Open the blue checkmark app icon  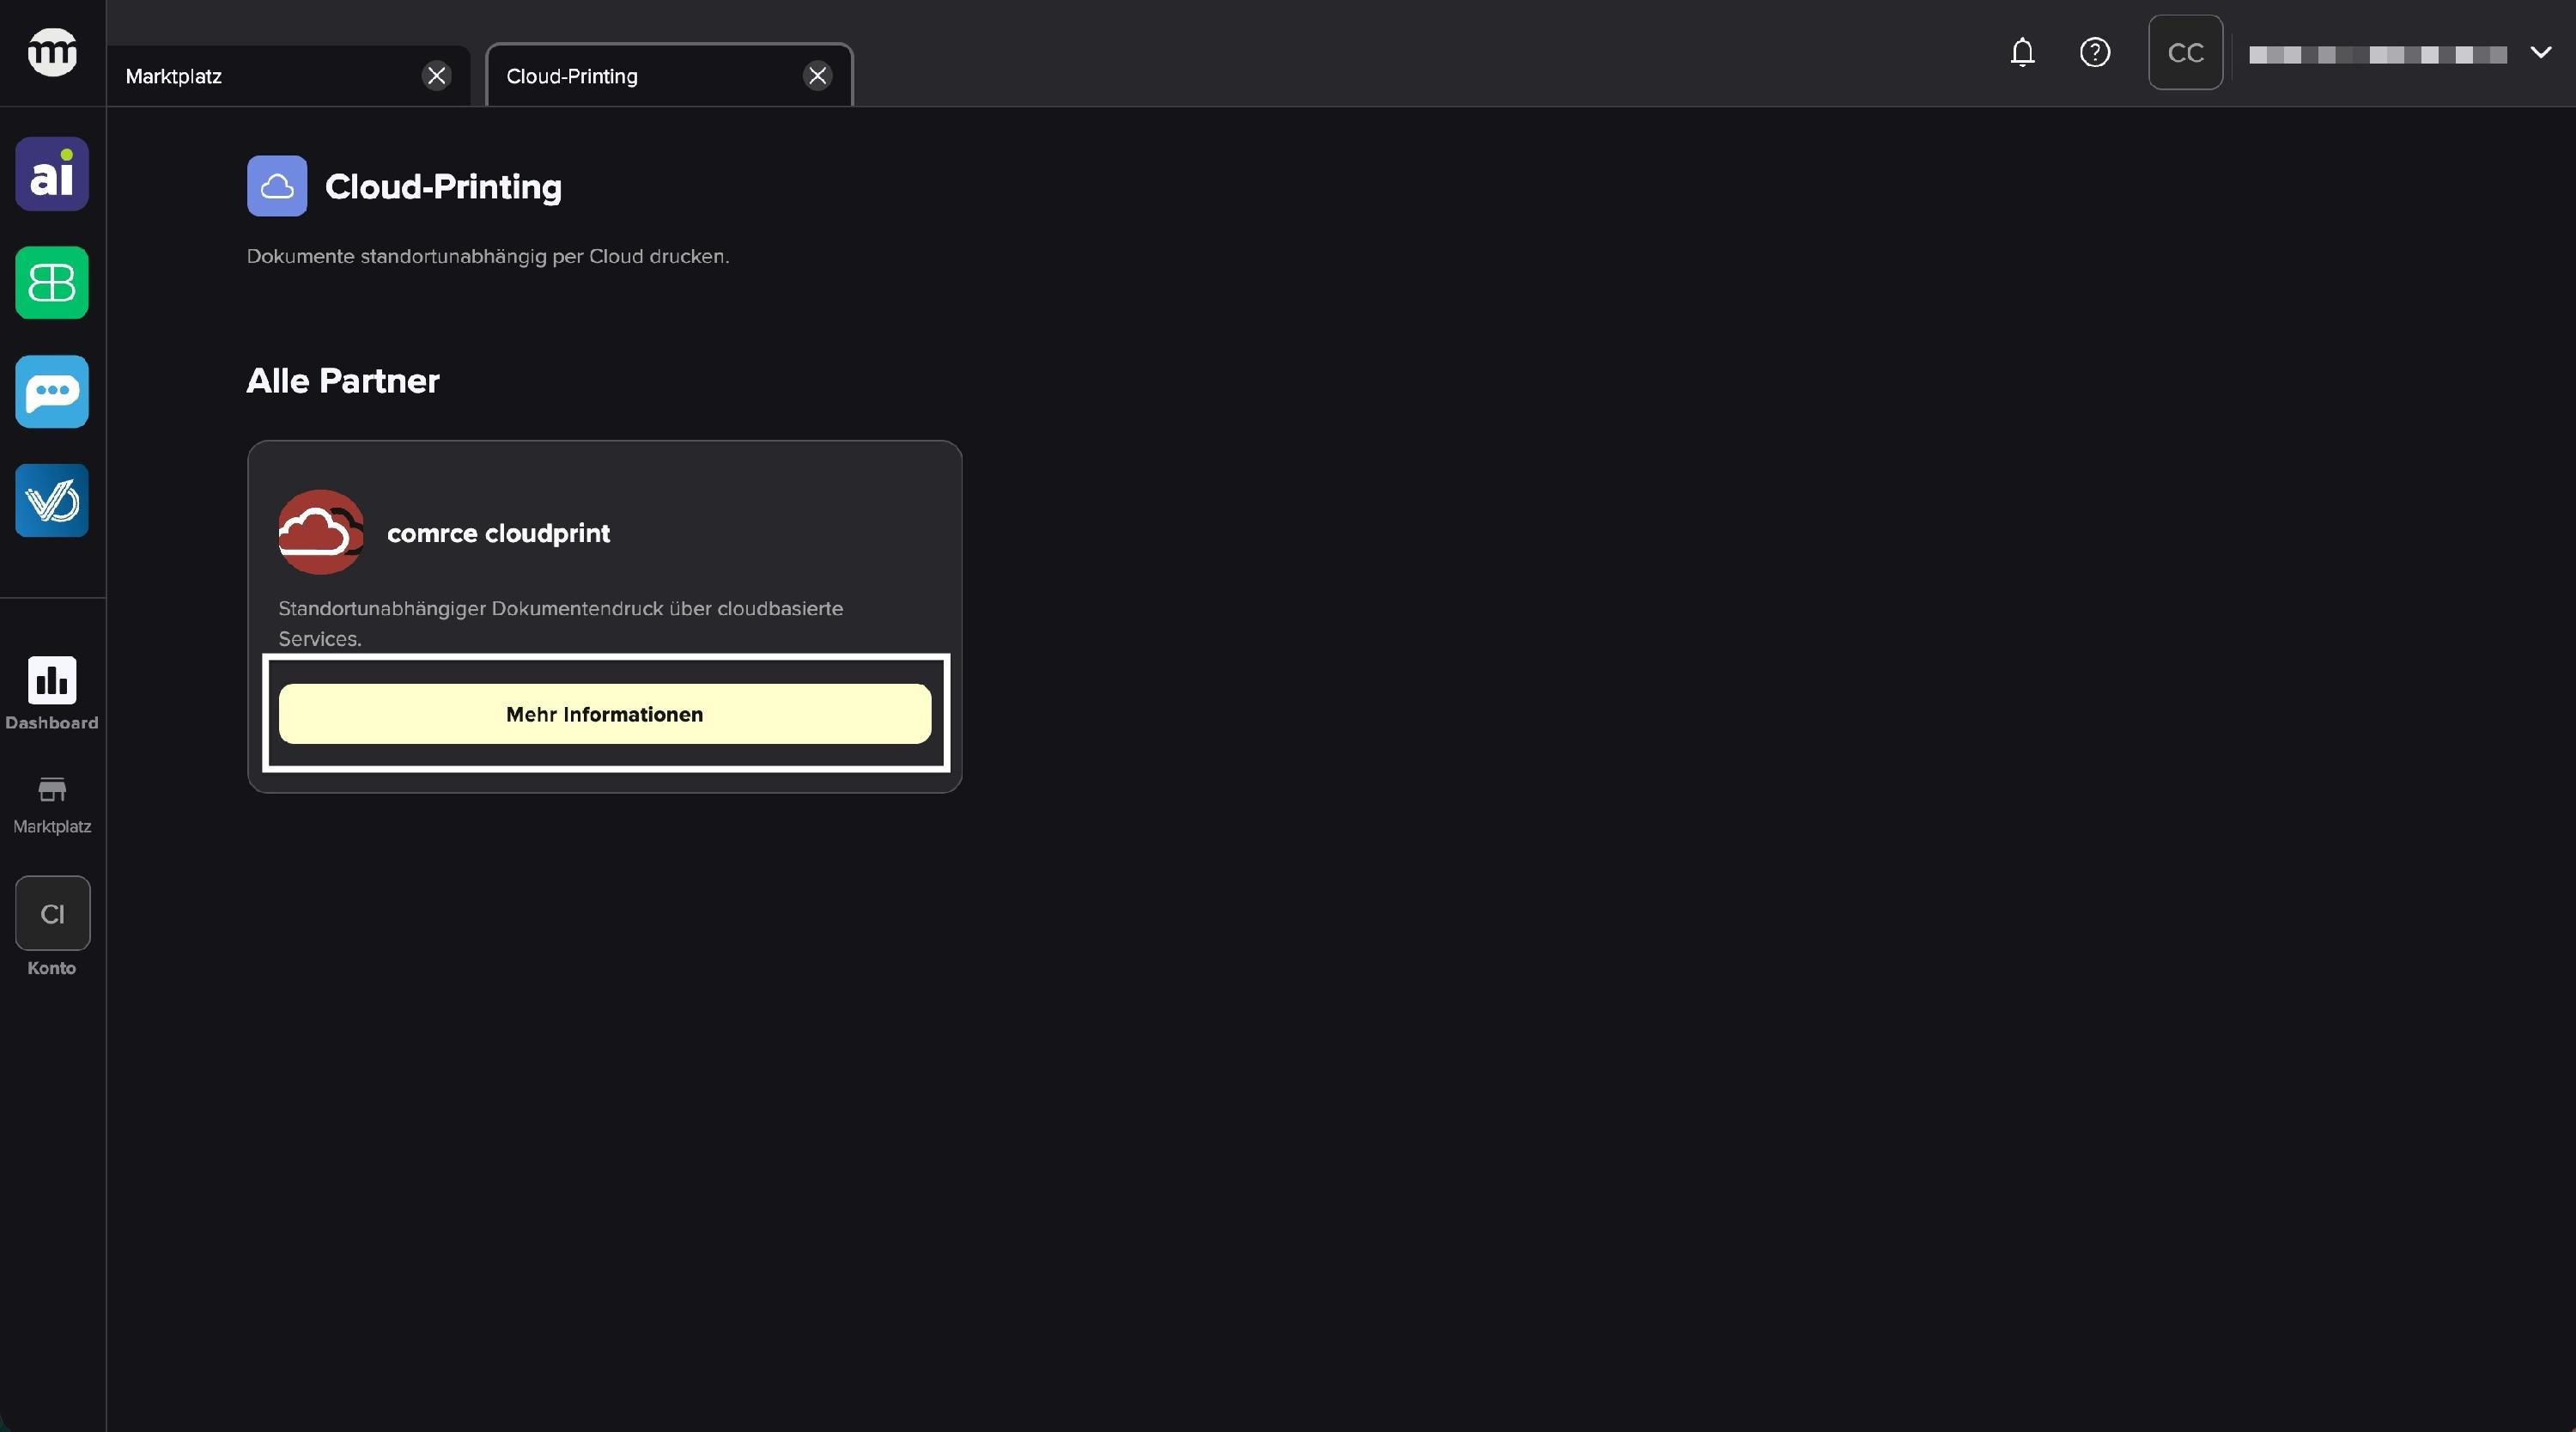52,500
